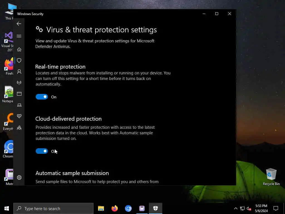The width and height of the screenshot is (285, 214).
Task: Select the Everything desktop shortcut
Action: (8, 122)
